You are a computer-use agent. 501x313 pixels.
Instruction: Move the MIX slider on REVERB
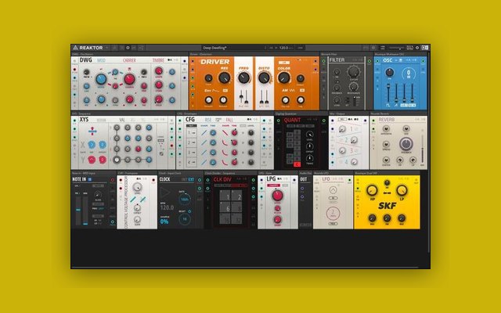click(x=423, y=150)
